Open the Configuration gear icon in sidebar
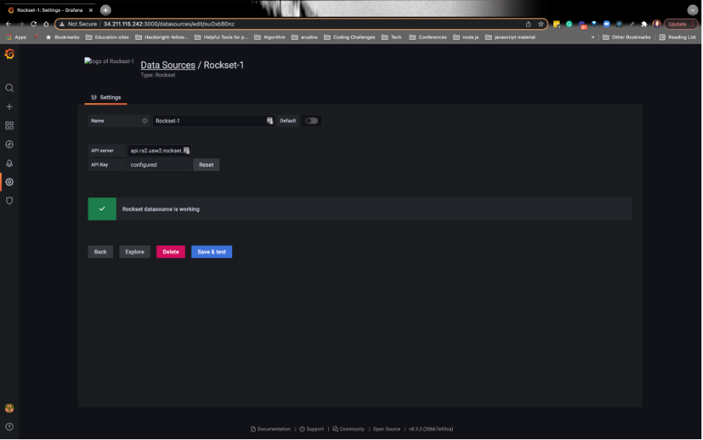 point(9,183)
